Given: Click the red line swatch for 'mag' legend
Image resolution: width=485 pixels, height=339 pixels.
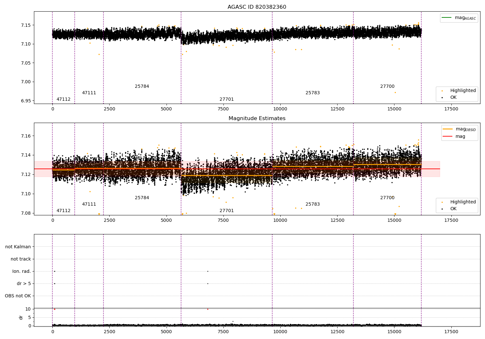Looking at the screenshot, I should point(448,137).
